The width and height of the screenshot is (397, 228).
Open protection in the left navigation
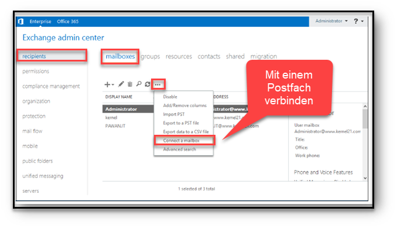34,116
